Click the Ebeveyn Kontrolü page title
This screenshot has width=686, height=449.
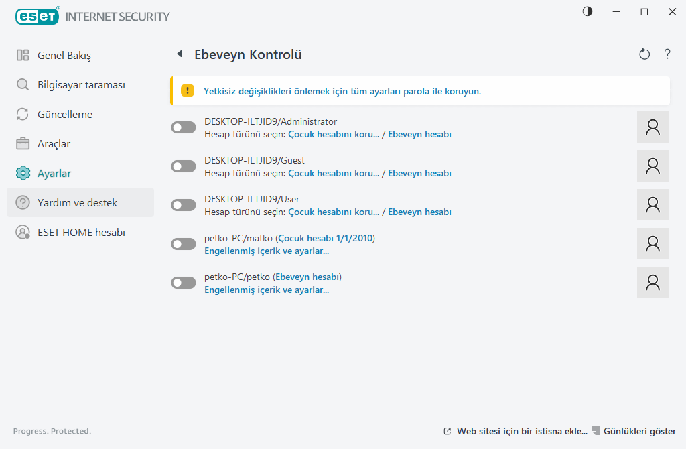[248, 55]
